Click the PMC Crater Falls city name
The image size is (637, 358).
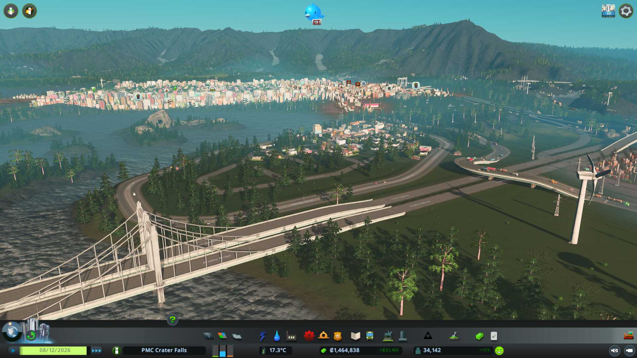(164, 350)
